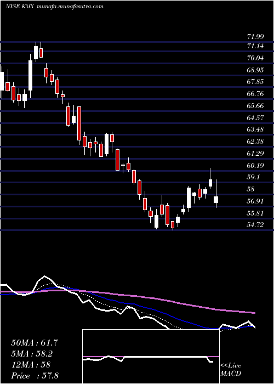Select the 71.99 price level label
Viewport: 274px width, 384px height.
click(256, 37)
